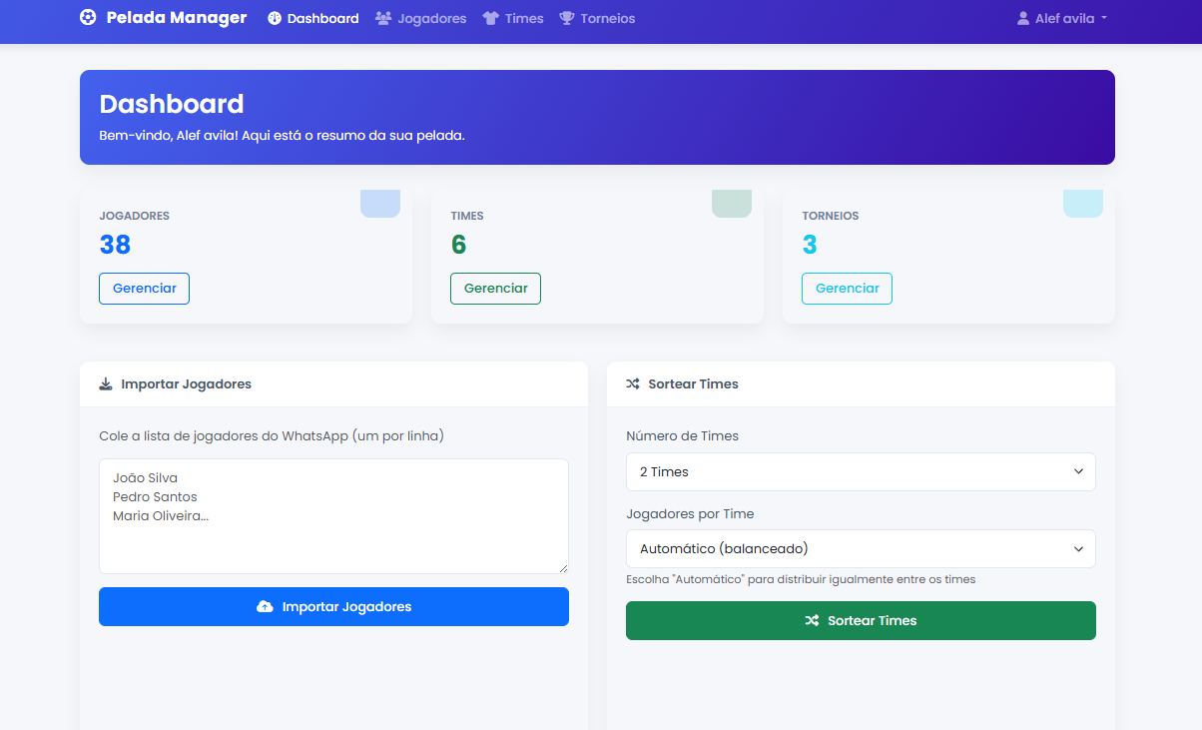Click Gerenciar under the Torneios card
This screenshot has height=730, width=1202.
[x=847, y=289]
